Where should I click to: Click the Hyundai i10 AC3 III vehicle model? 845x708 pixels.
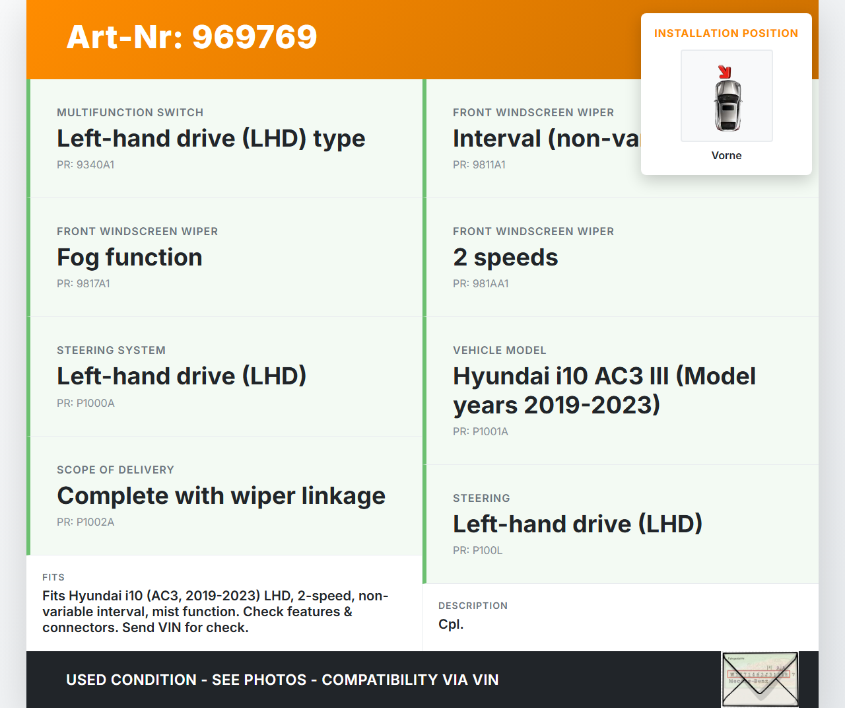click(x=604, y=390)
